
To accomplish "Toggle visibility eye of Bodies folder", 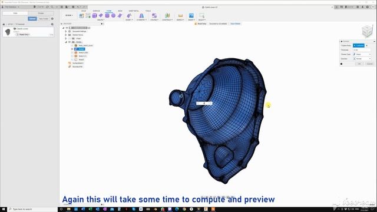I will 70,42.
